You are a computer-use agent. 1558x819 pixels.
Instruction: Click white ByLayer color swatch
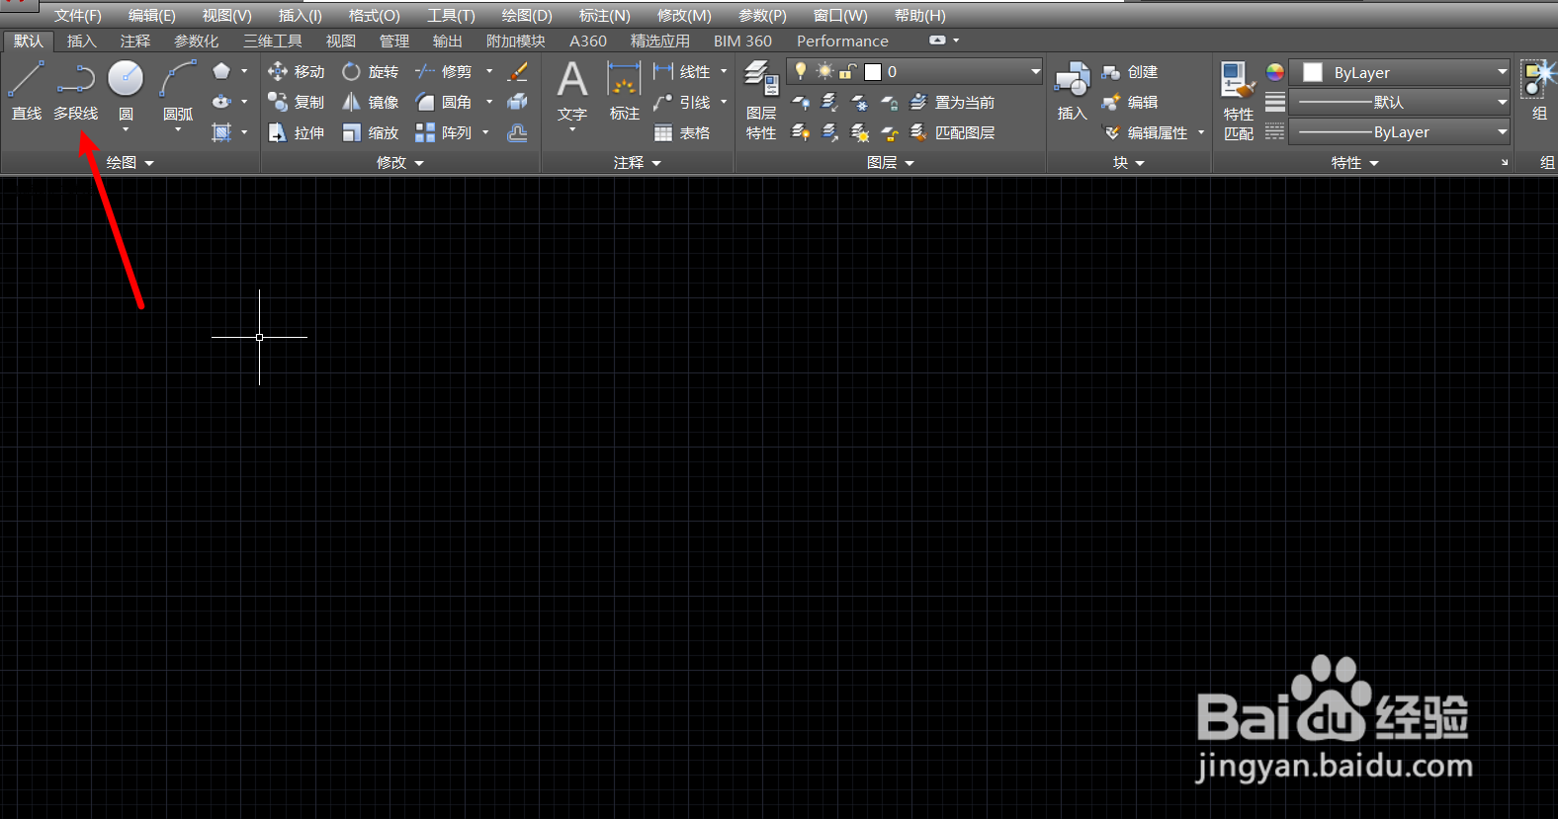[1313, 72]
